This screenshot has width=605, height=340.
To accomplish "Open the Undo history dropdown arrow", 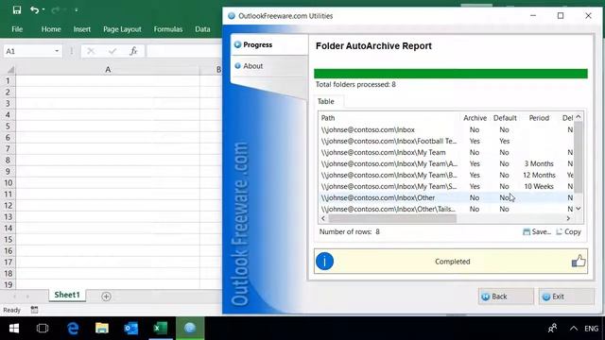I will coord(43,9).
